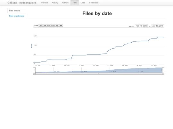This screenshot has height=129, width=173.
Task: Click the 14. Mar x-axis label
Action: click(x=96, y=66)
